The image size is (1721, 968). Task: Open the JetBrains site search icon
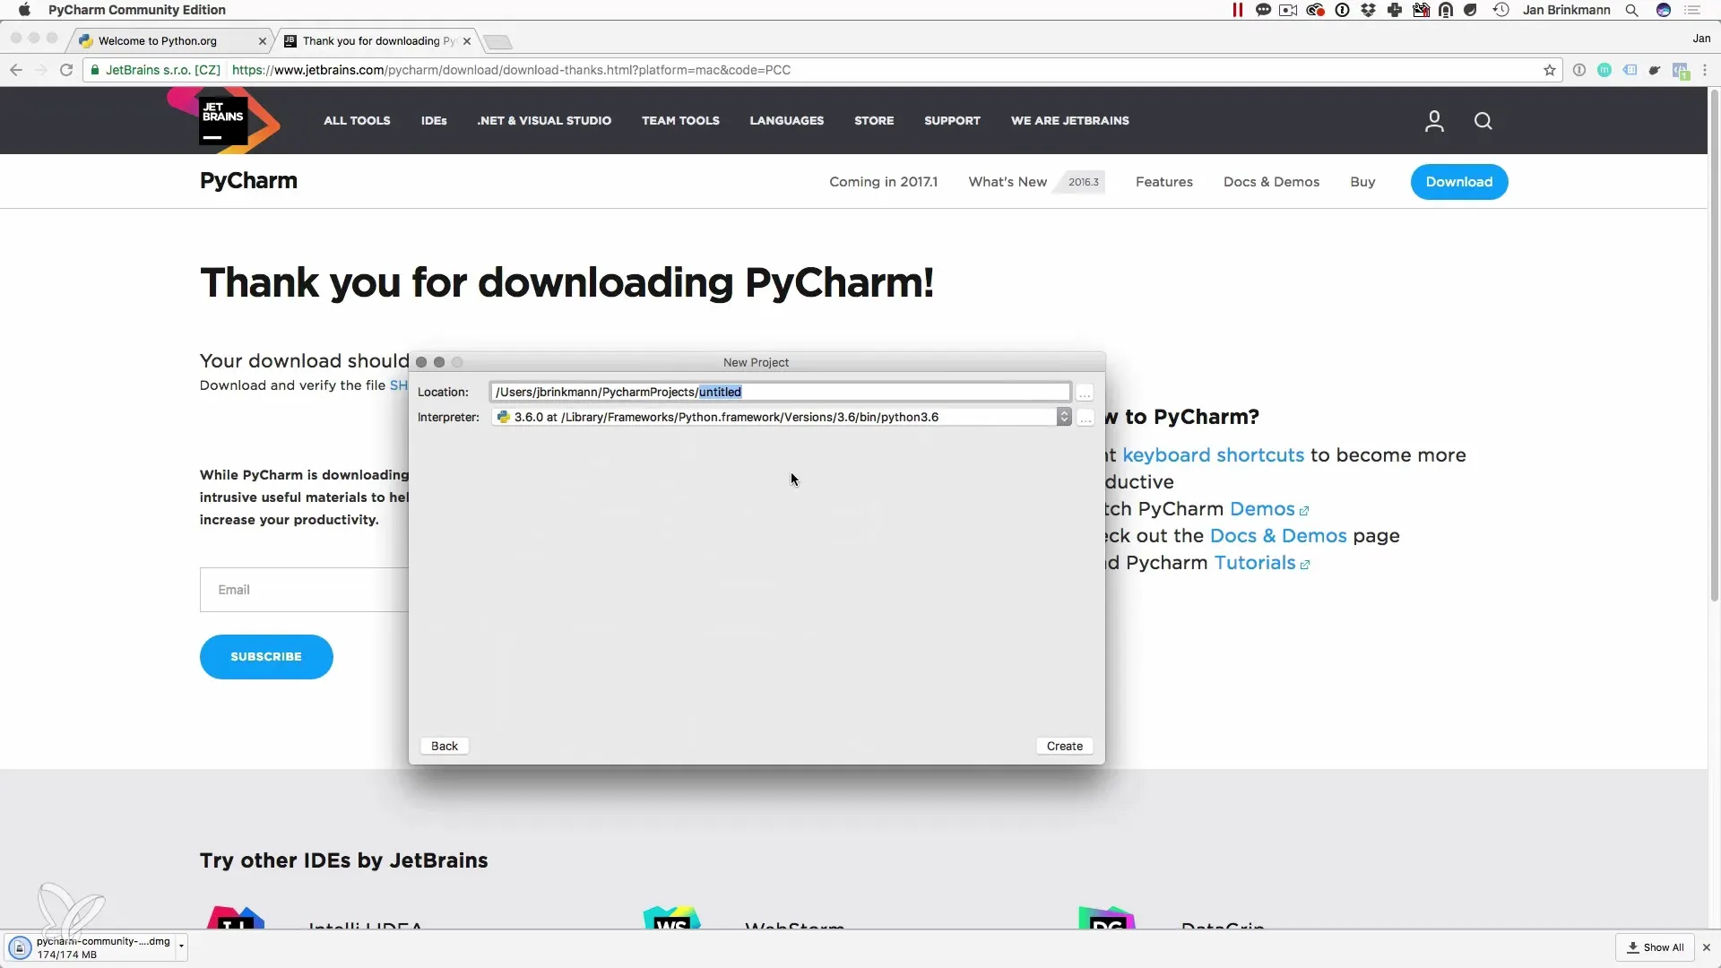(x=1483, y=121)
